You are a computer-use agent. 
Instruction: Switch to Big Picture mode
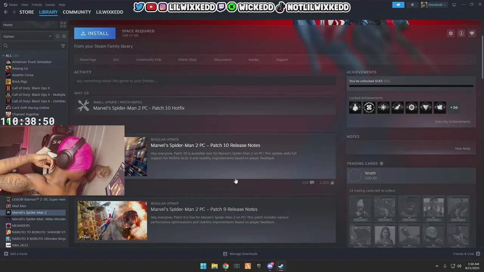[454, 5]
